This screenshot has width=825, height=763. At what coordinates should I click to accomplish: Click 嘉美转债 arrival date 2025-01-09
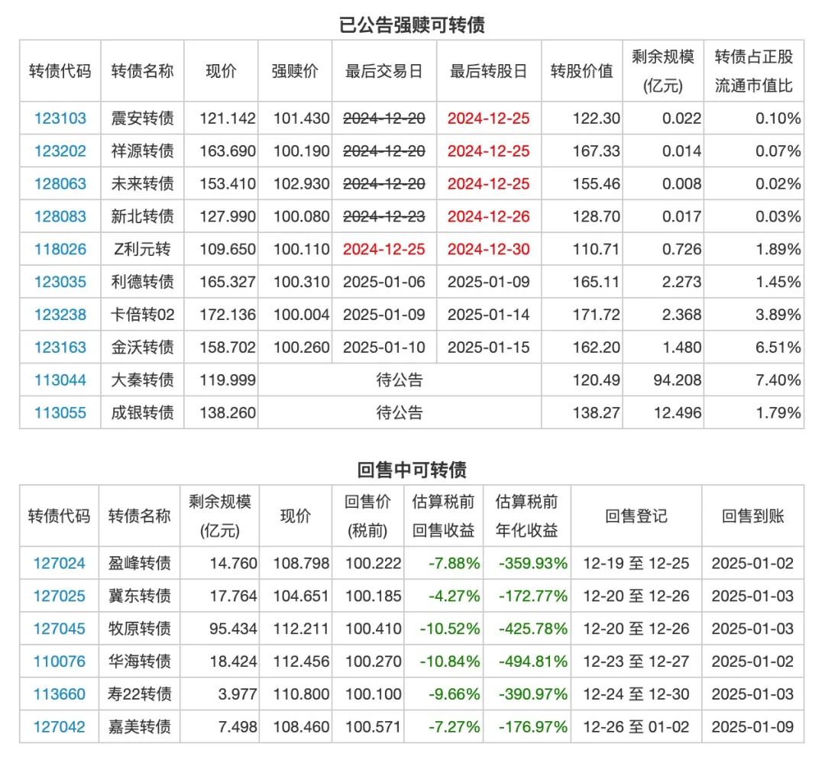coord(753,726)
